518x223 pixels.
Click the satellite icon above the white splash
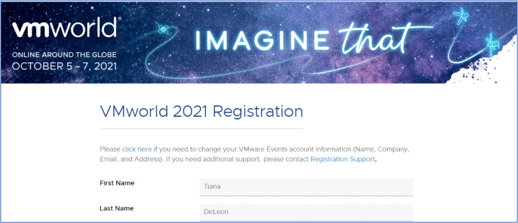tap(491, 42)
